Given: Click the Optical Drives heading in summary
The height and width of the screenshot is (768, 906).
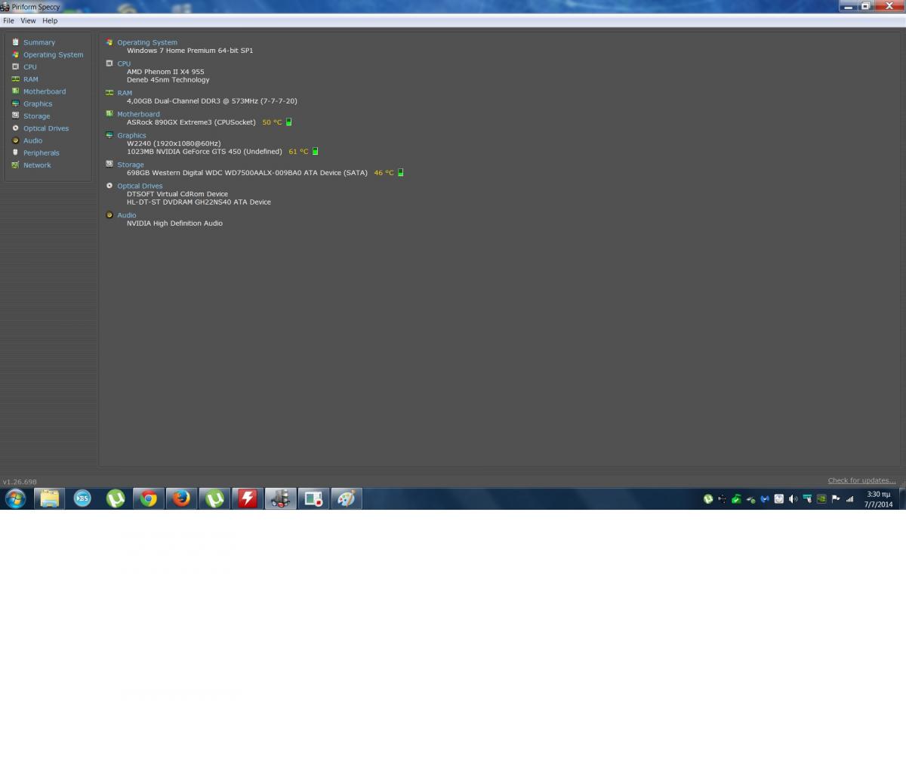Looking at the screenshot, I should click(140, 186).
